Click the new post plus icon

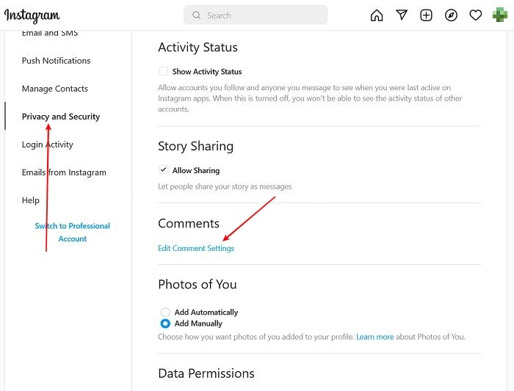[x=426, y=15]
